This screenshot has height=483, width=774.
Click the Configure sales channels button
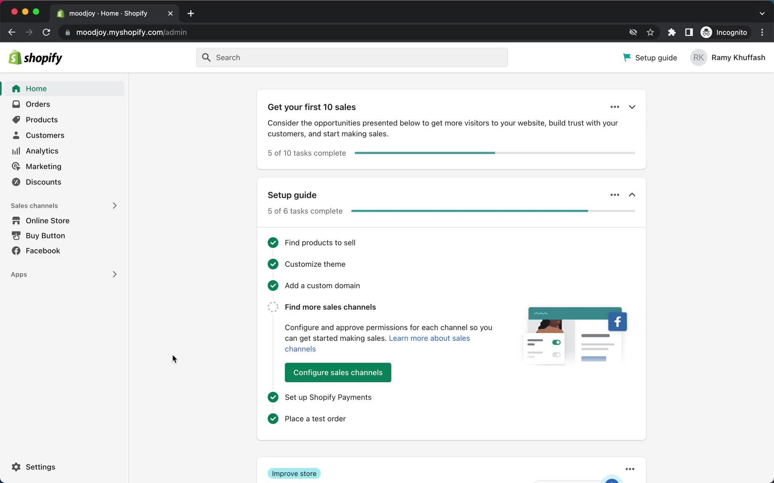[338, 373]
